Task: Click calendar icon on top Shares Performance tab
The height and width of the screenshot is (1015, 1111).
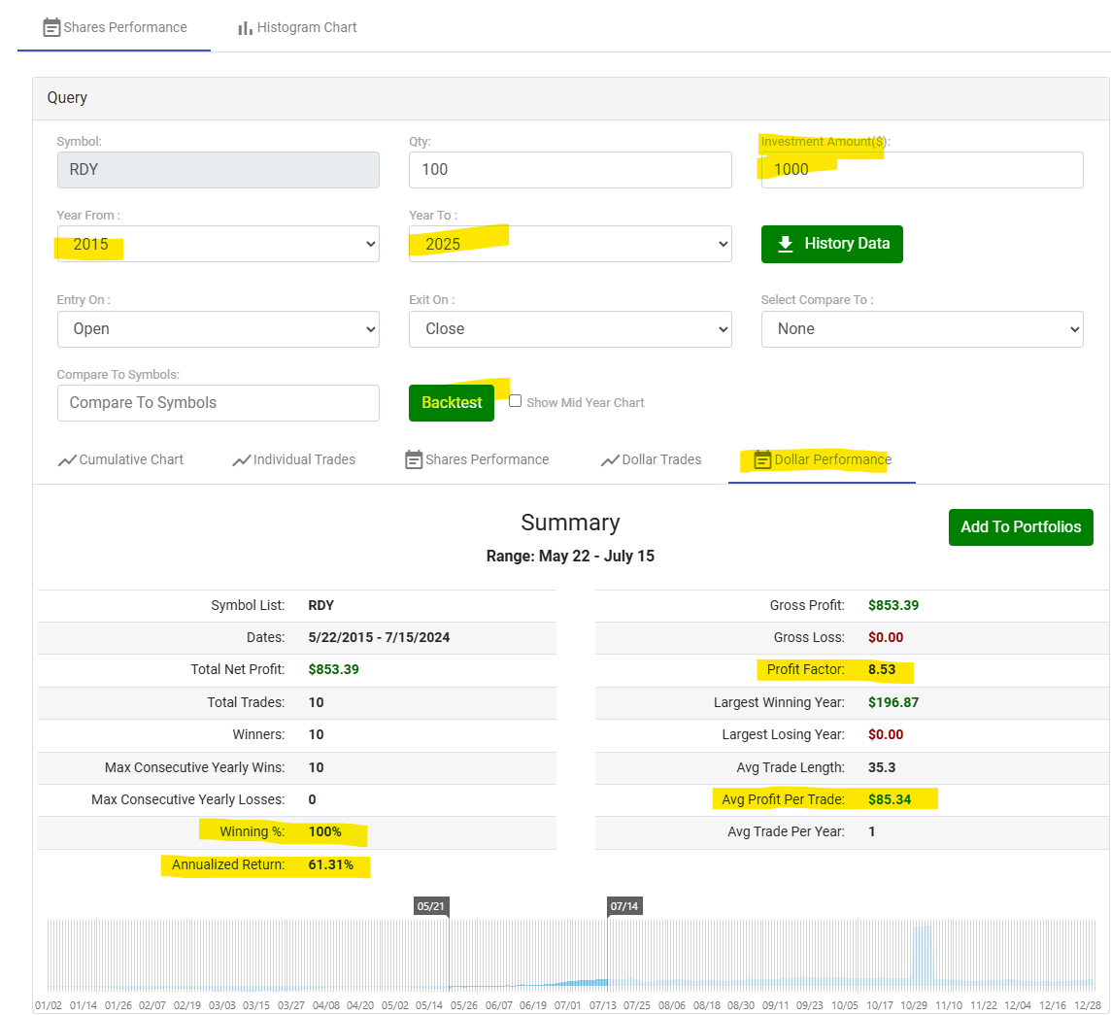Action: 52,27
